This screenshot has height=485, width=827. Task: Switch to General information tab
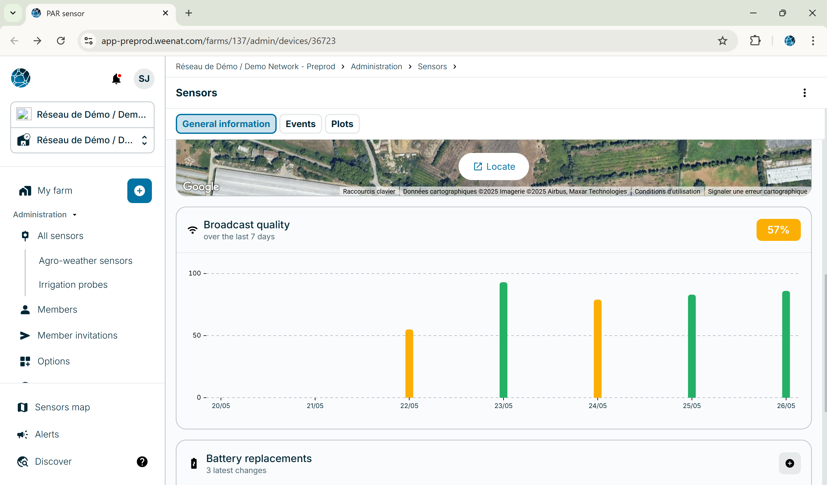click(x=226, y=124)
